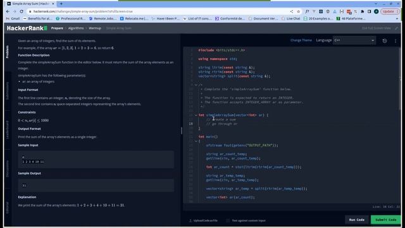
Task: Click code line with "// go through ar" comment
Action: [x=221, y=124]
